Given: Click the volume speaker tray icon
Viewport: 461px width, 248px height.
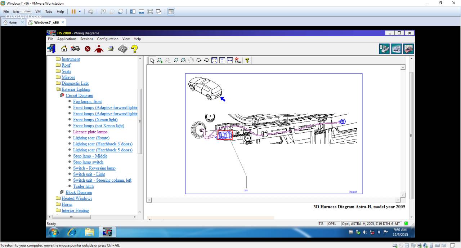Looking at the screenshot, I should pos(365,232).
